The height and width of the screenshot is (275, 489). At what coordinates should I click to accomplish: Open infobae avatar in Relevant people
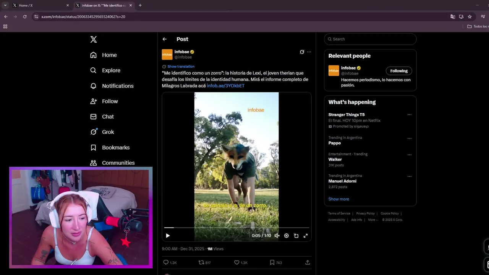pos(334,71)
